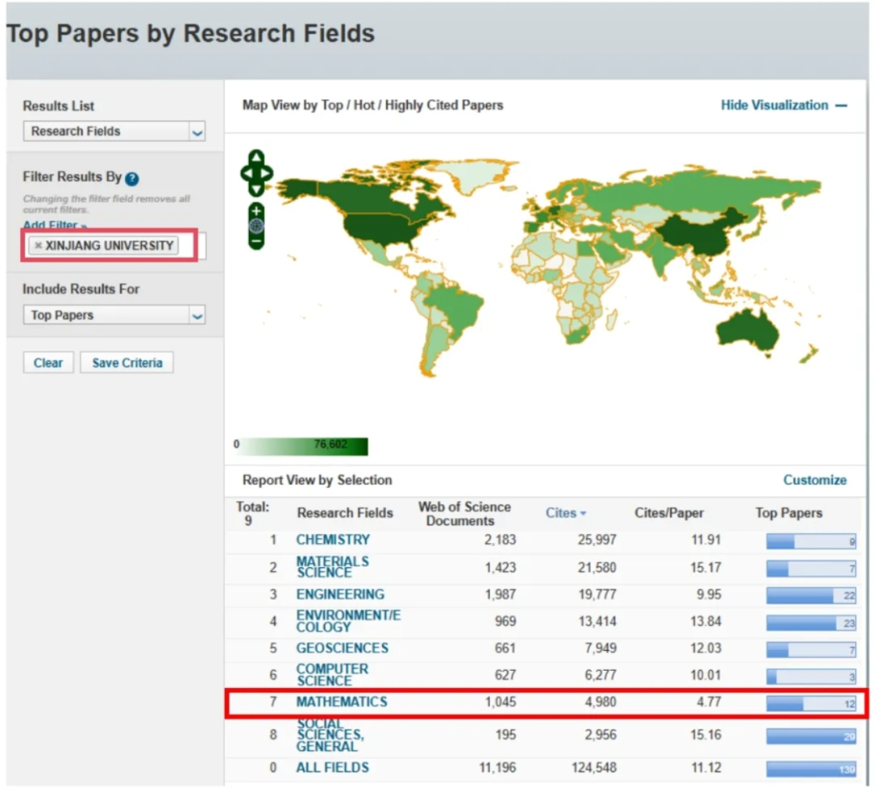Pan the map down with the arrow
The width and height of the screenshot is (876, 795).
tap(256, 190)
